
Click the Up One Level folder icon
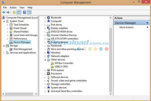pos(14,12)
